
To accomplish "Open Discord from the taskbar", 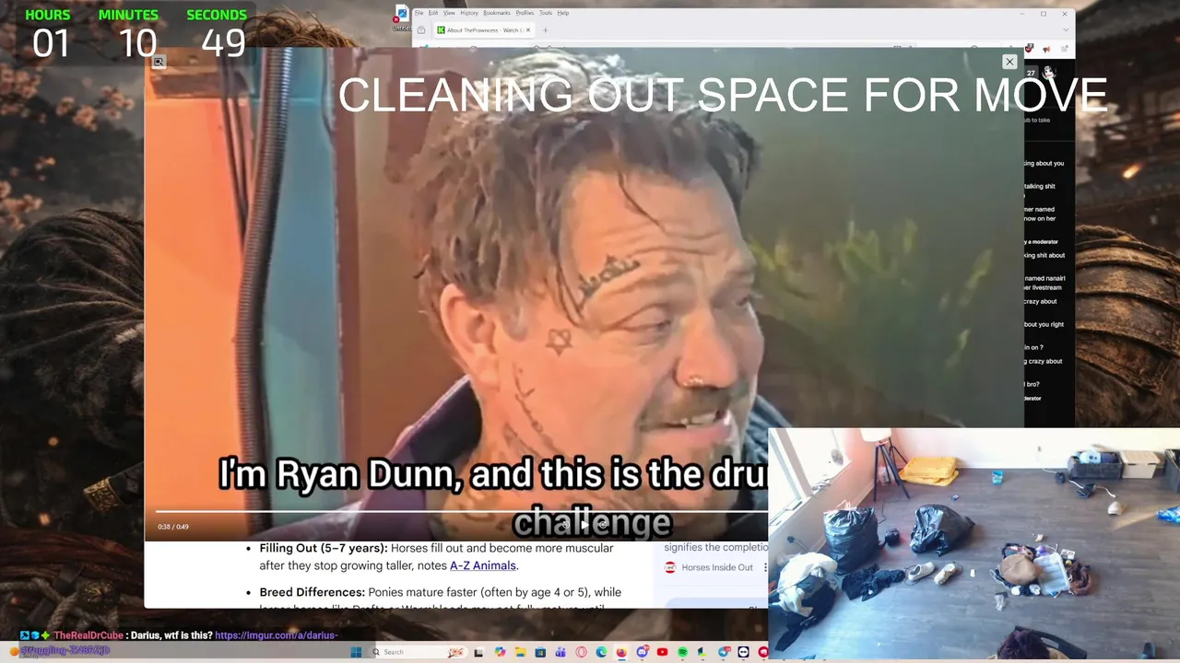I will pyautogui.click(x=643, y=652).
